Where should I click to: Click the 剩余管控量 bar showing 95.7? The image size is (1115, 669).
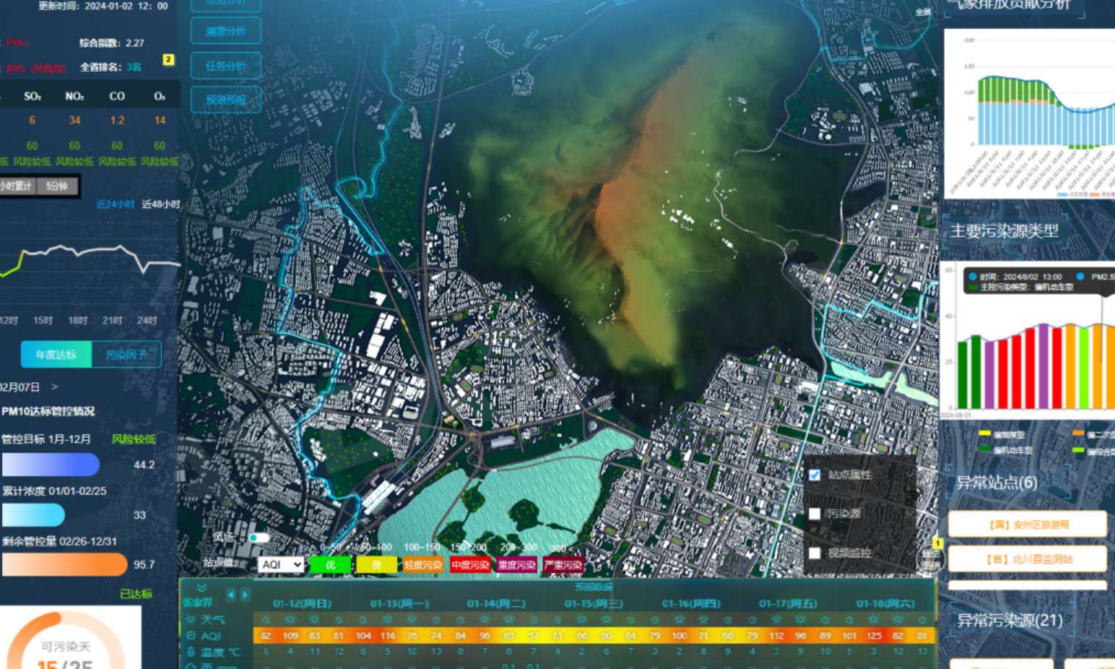(x=65, y=565)
